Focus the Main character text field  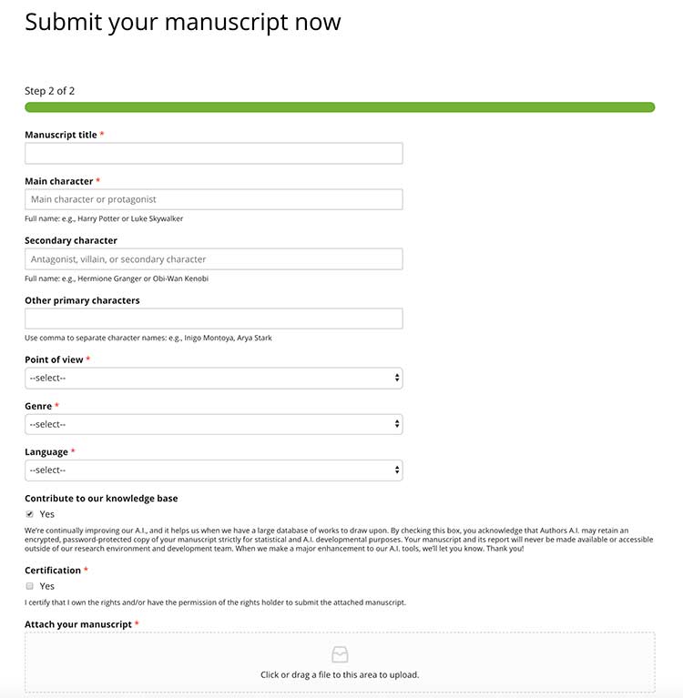[x=213, y=199]
